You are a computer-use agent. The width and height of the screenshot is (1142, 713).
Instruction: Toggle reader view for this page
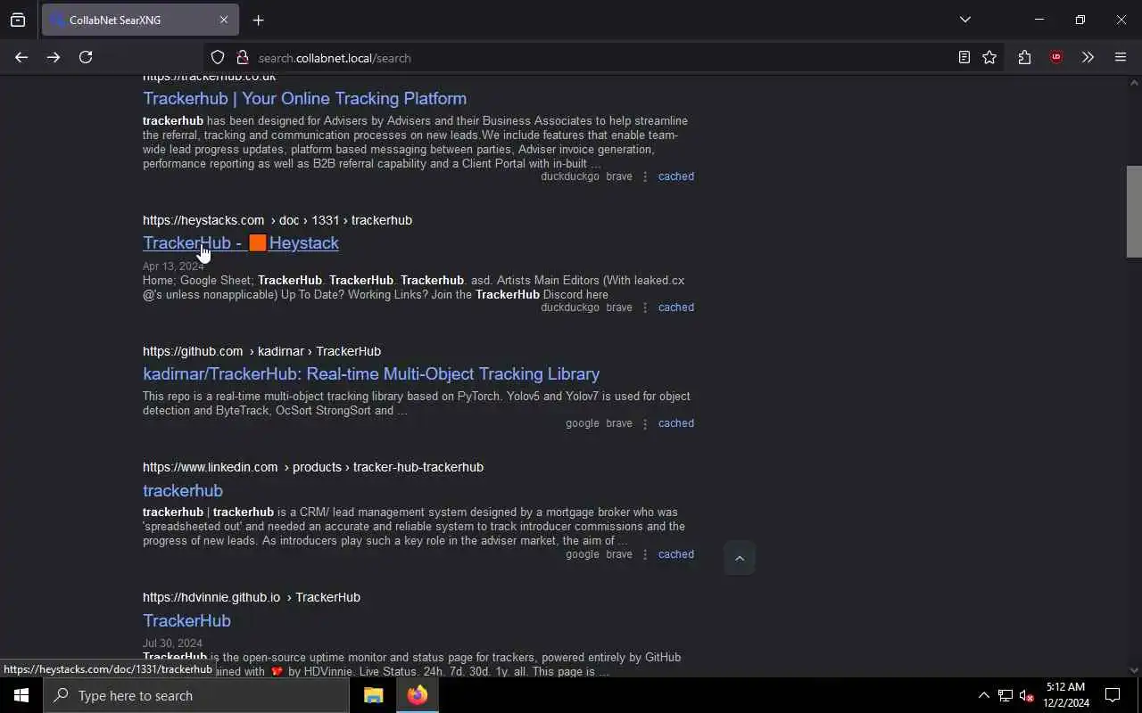(964, 58)
